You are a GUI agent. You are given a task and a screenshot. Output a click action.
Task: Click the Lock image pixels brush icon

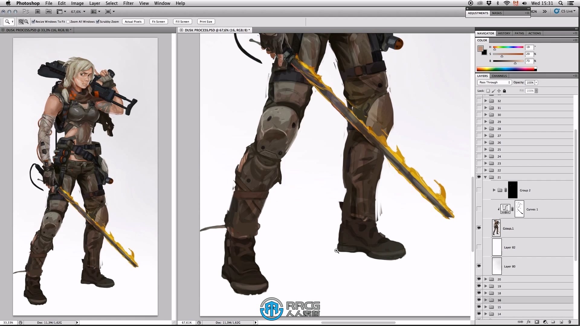pos(493,91)
